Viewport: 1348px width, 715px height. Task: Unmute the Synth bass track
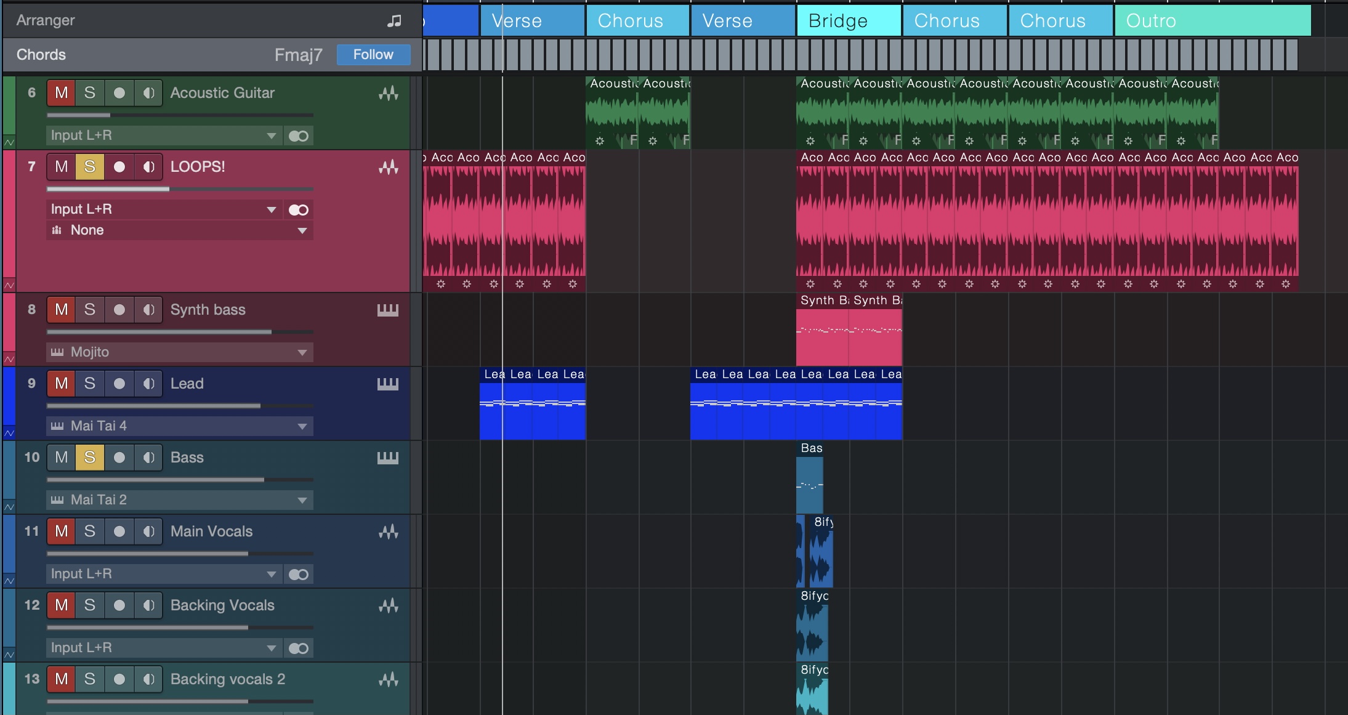(62, 310)
